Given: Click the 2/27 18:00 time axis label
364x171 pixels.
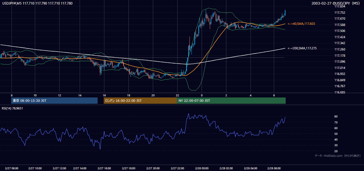Looking at the screenshot, I should [128, 168].
